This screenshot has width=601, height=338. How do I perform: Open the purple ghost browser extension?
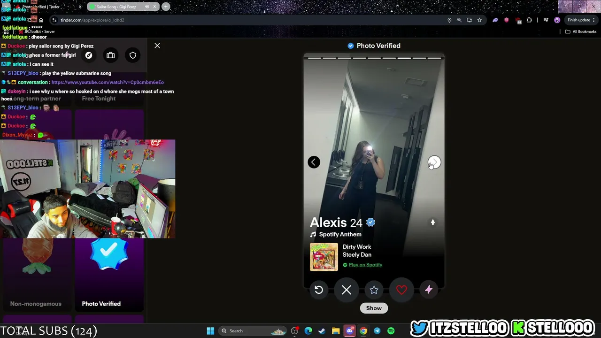495,20
